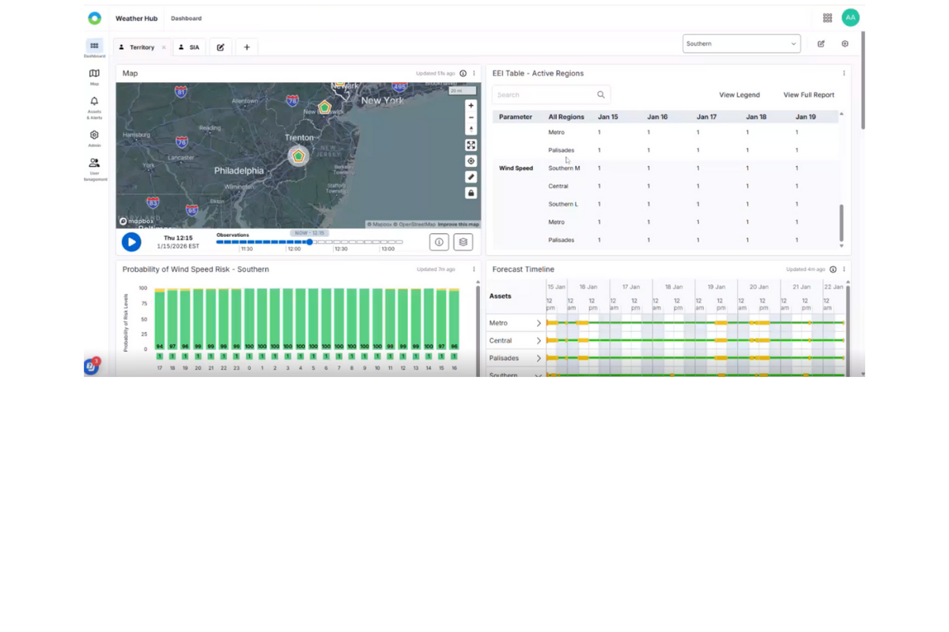
Task: Open the Map page from sidebar
Action: [x=94, y=76]
